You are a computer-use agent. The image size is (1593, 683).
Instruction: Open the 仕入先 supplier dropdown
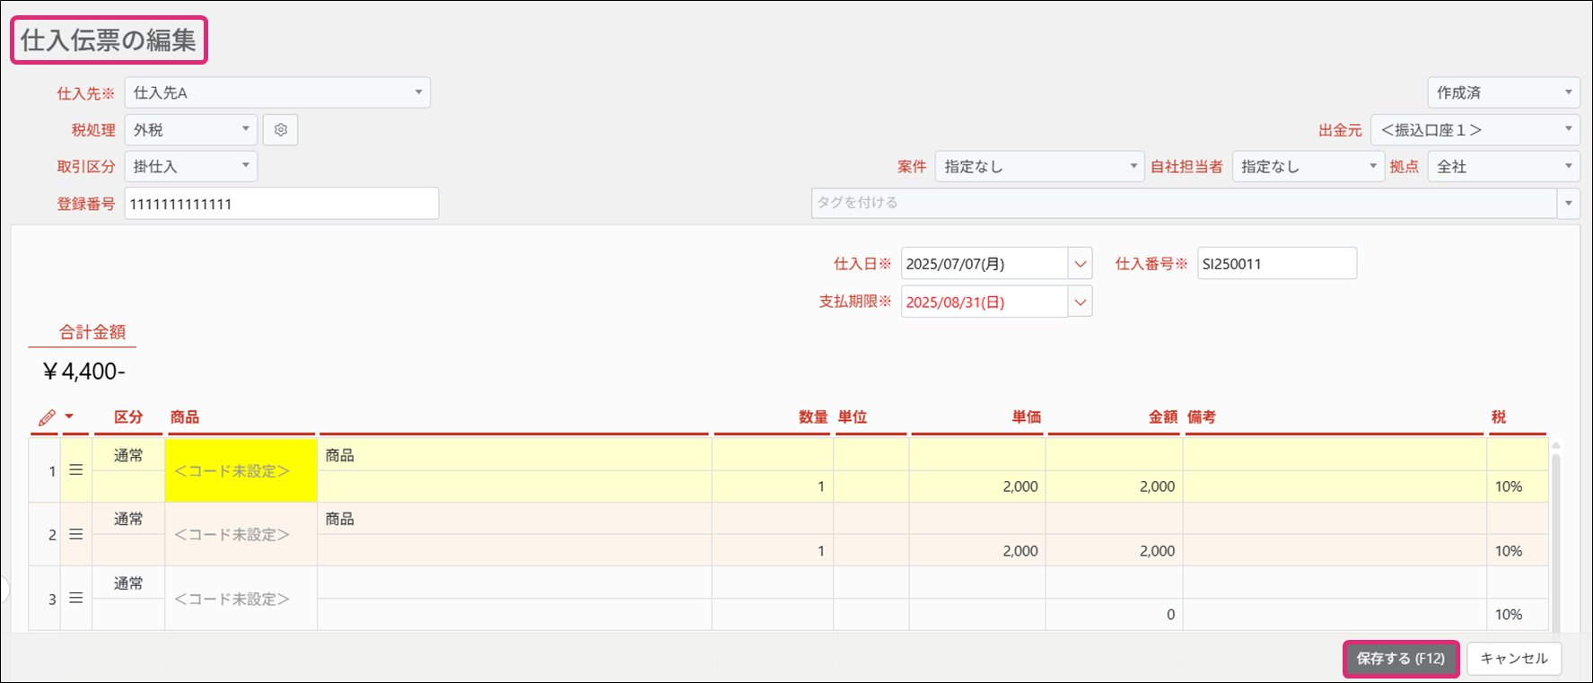[277, 92]
